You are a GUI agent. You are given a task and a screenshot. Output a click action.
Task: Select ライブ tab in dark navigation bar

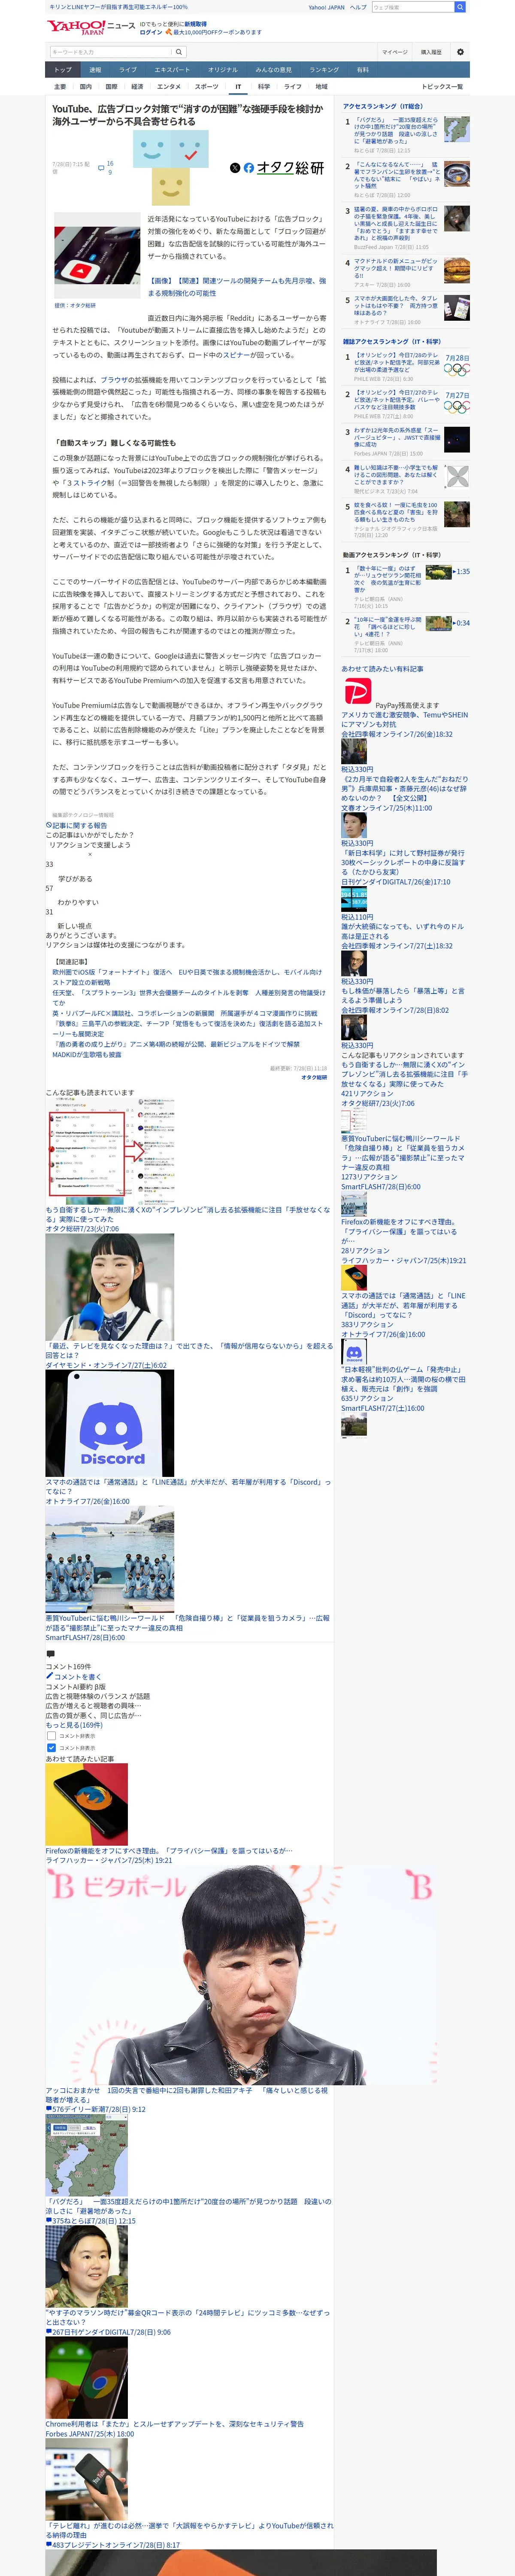coord(128,70)
